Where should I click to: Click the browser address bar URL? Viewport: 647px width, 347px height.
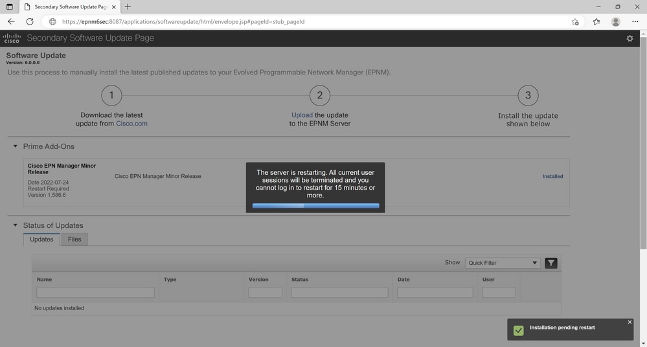tap(183, 21)
